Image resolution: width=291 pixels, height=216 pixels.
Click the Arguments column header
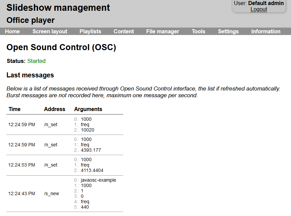[88, 109]
